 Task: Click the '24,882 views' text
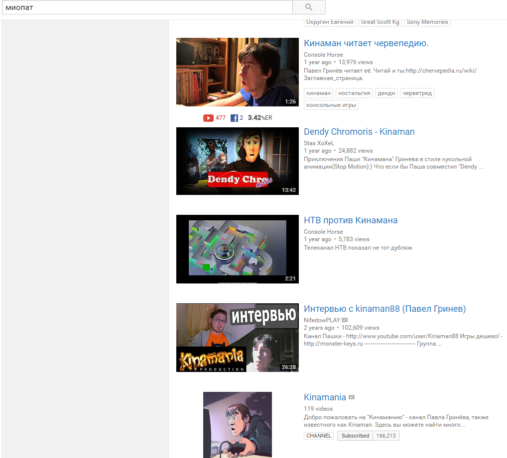(356, 151)
